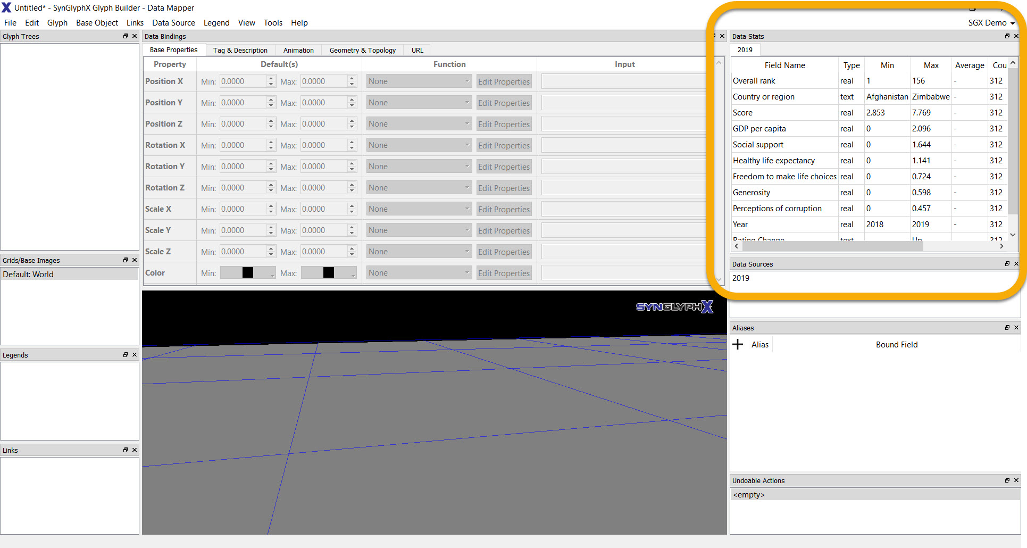Float the Data Sources panel
Viewport: 1027px width, 548px height.
click(x=1007, y=264)
